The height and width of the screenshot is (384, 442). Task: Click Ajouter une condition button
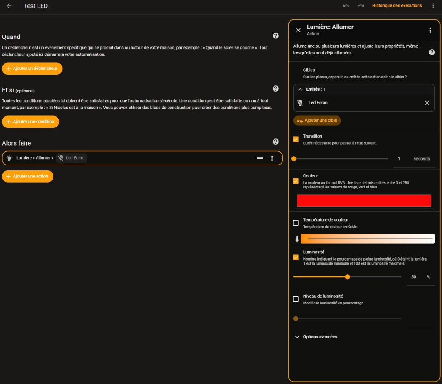30,122
